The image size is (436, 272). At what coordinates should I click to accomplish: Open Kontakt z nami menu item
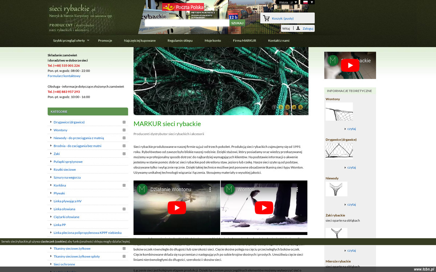(279, 41)
